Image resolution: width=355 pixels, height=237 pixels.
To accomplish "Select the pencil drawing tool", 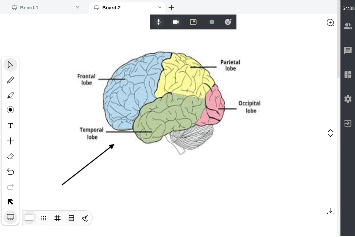I will (10, 80).
